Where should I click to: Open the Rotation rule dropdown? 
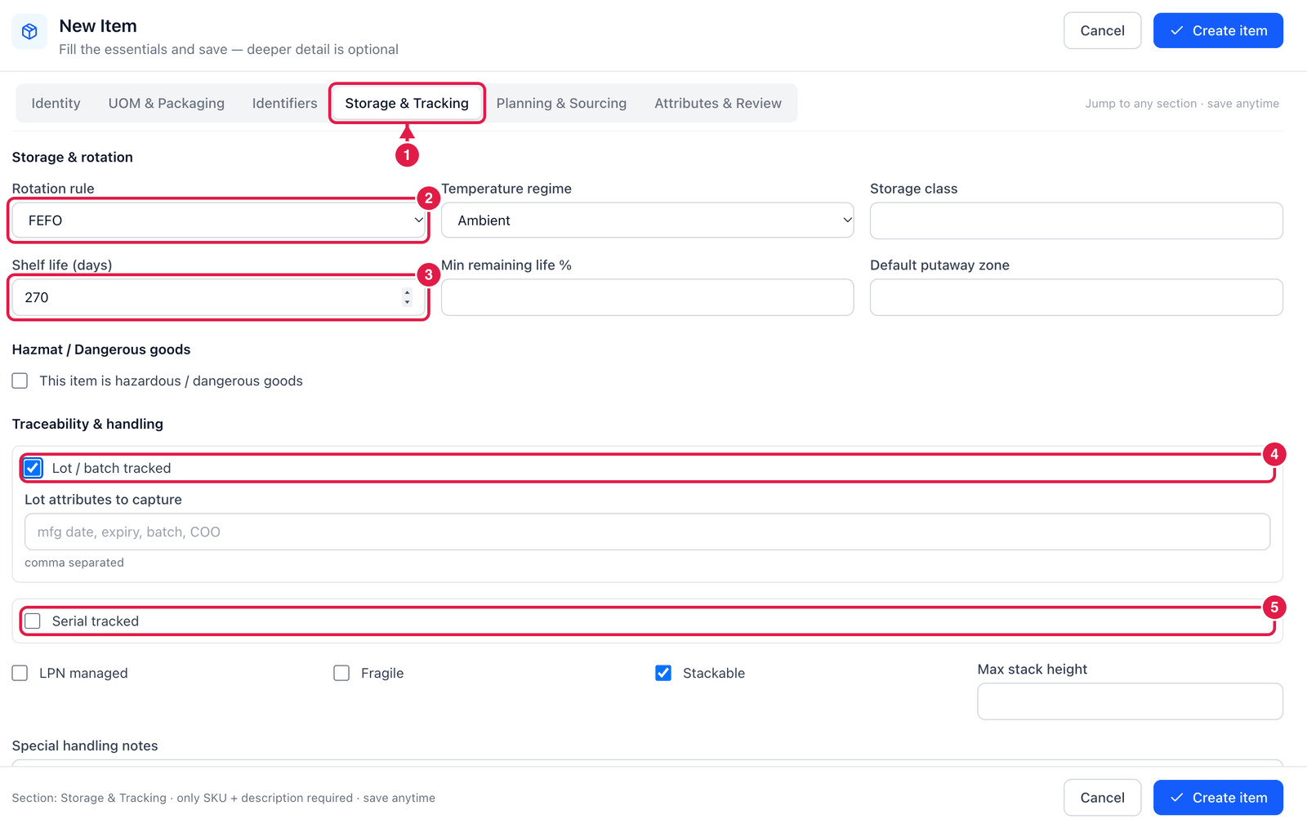point(219,220)
